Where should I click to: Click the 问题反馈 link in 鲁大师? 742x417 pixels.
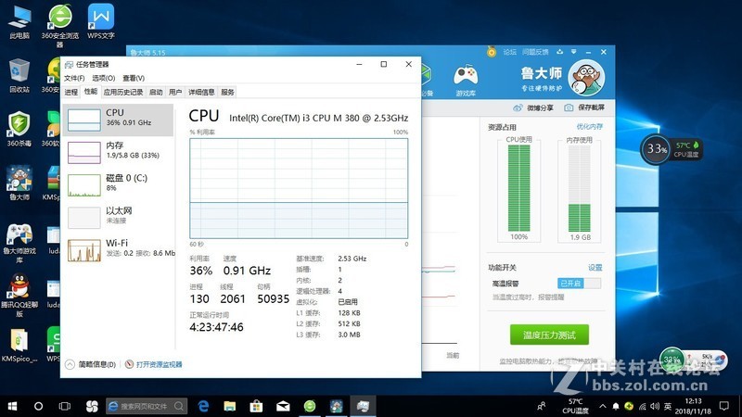(x=535, y=52)
